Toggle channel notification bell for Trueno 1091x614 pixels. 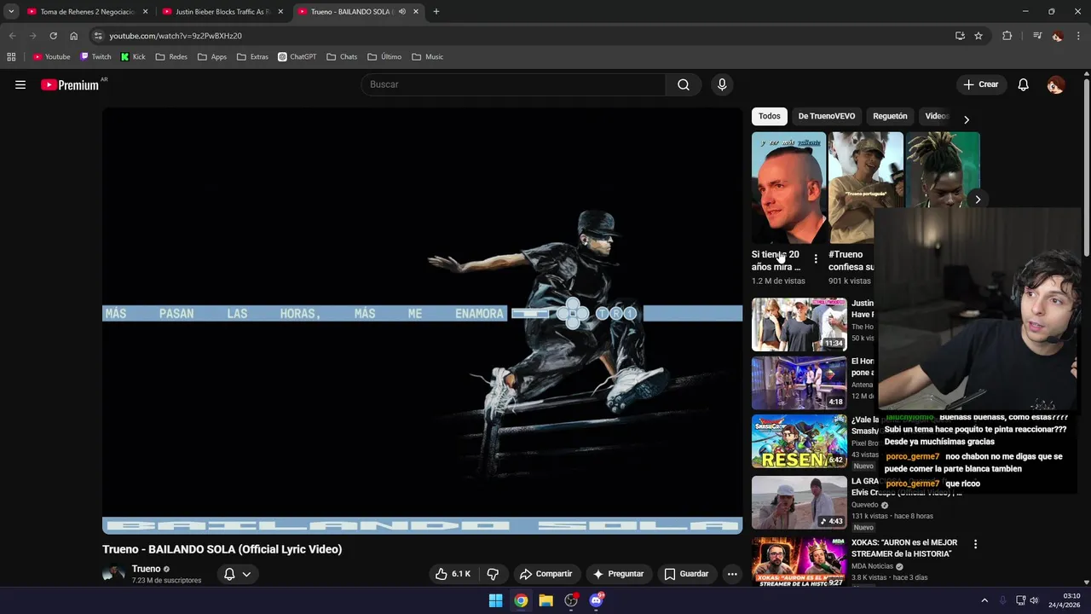click(x=228, y=574)
